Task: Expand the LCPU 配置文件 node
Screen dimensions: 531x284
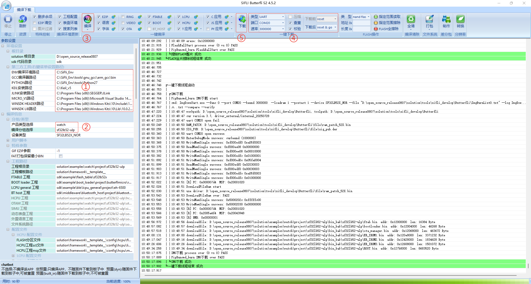Action: [x=13, y=256]
